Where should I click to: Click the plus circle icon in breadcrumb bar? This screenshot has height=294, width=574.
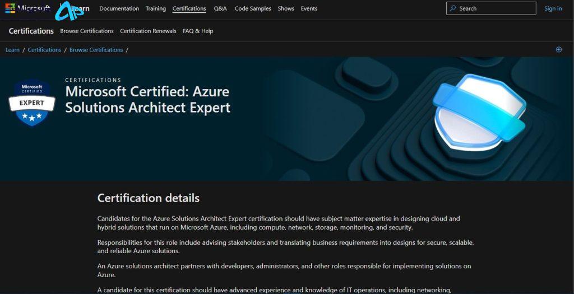point(559,50)
